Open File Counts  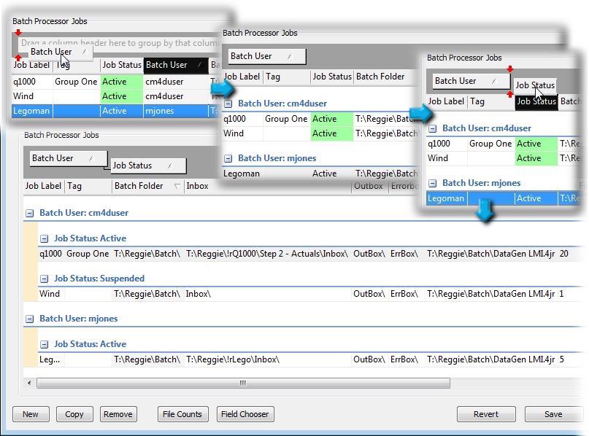pyautogui.click(x=182, y=414)
